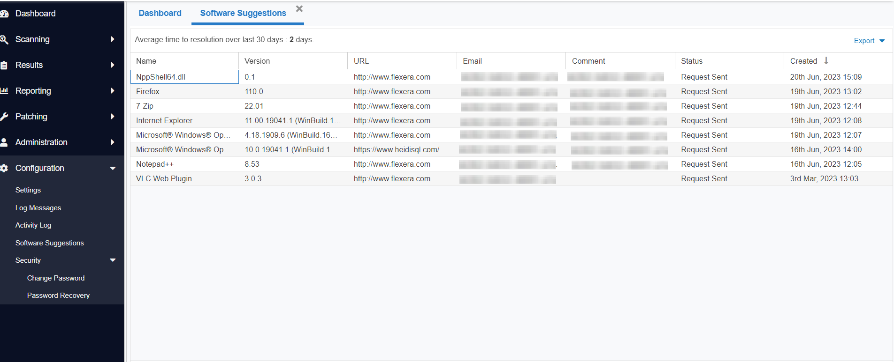Screen dimensions: 894x362
Task: Click the Reporting chart icon
Action: [x=4, y=91]
